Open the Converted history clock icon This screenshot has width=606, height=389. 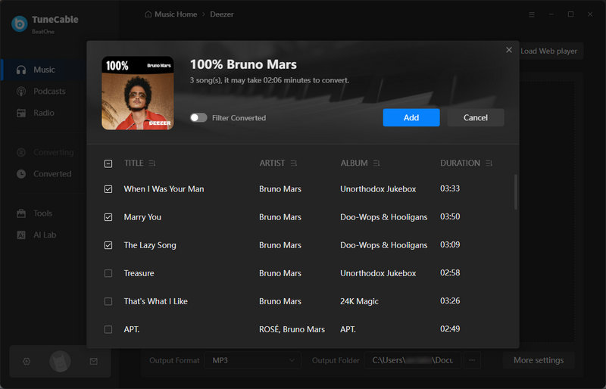point(21,174)
